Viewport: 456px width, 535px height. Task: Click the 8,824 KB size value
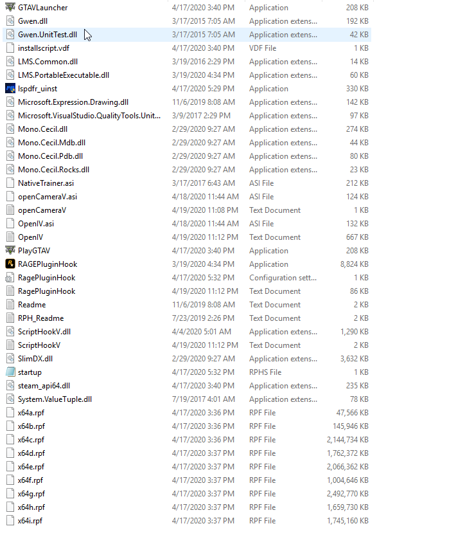click(x=354, y=264)
